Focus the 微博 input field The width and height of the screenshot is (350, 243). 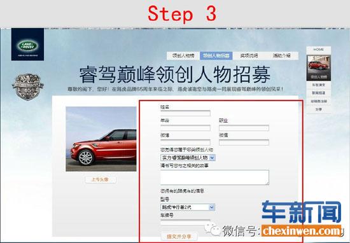click(x=185, y=142)
